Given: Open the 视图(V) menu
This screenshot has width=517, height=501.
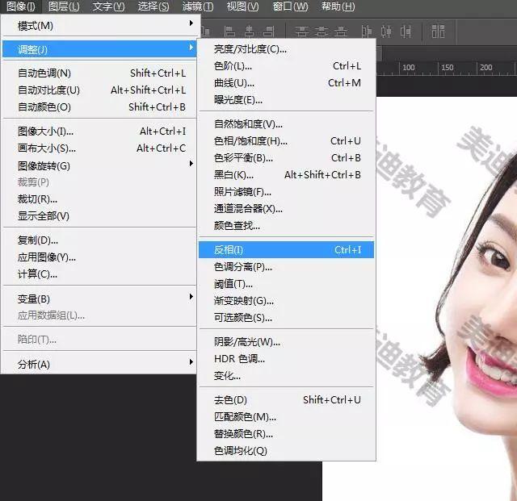Looking at the screenshot, I should 242,6.
